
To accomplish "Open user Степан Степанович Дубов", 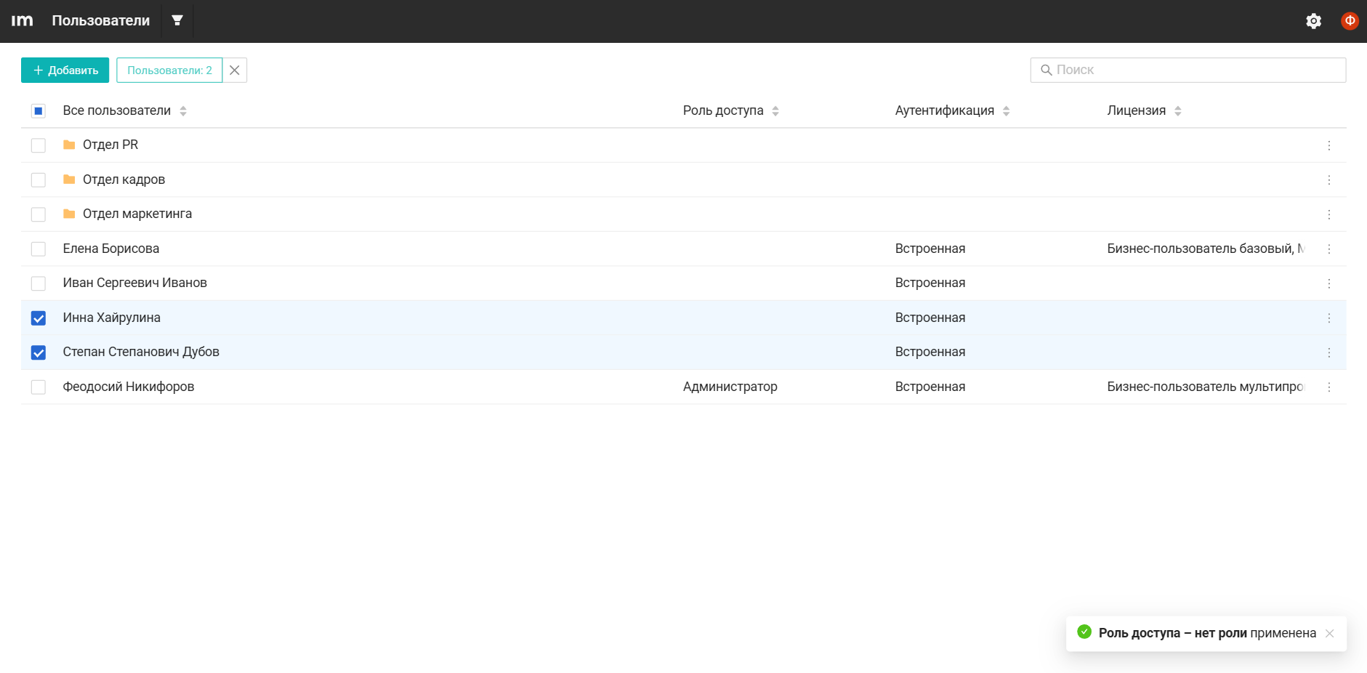I will 141,352.
